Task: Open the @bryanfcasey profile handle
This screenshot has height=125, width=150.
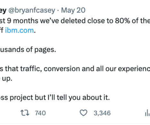Action: pyautogui.click(x=32, y=11)
